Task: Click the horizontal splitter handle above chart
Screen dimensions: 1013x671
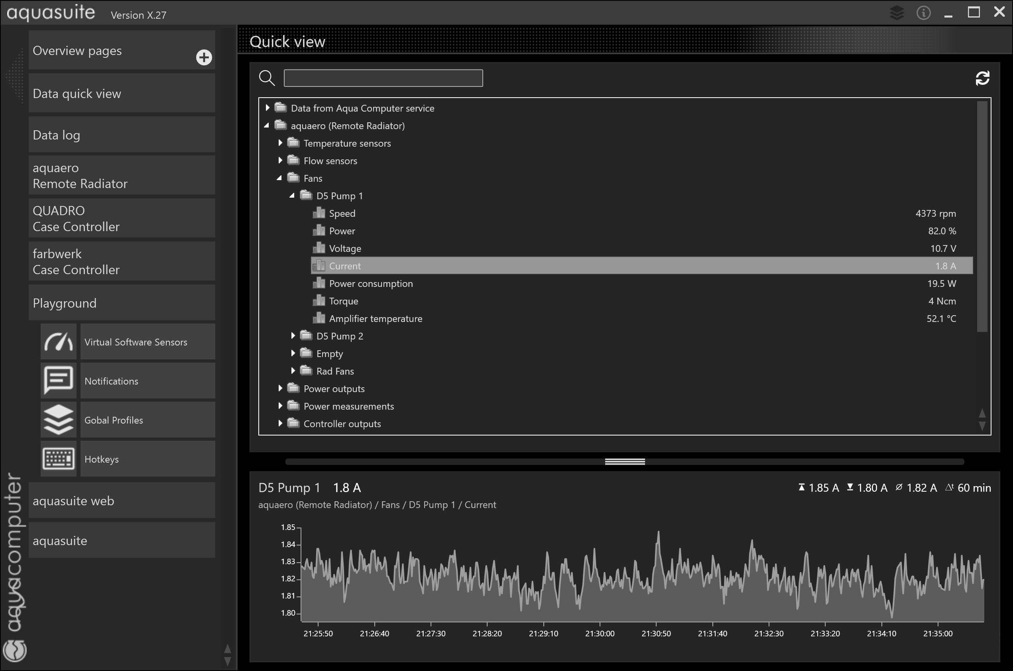Action: [x=625, y=462]
